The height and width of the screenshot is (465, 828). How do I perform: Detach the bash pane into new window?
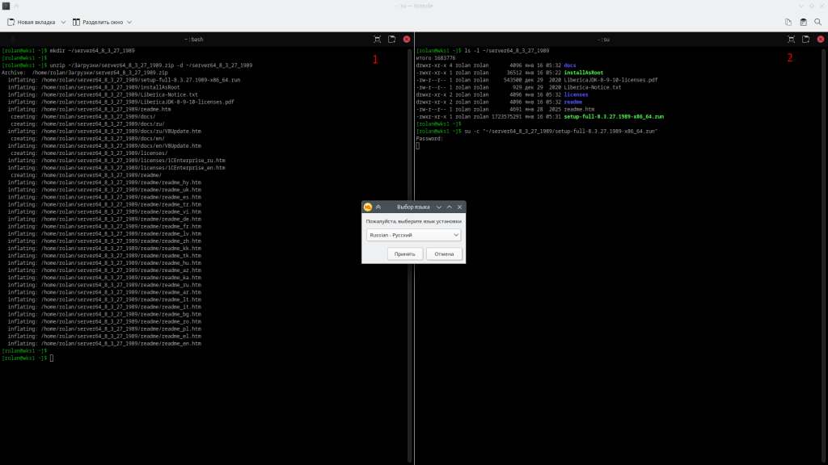[x=391, y=39]
